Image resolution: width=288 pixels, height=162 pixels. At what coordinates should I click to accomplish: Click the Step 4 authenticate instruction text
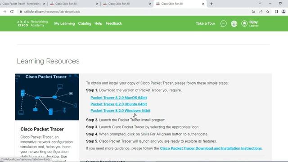coord(147,134)
